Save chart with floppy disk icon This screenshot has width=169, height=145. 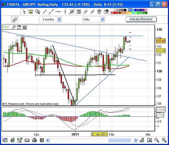pos(42,140)
